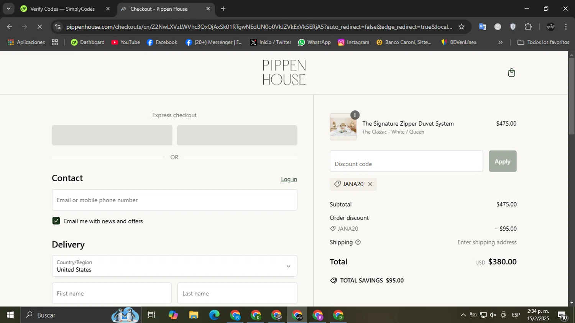
Task: Open the shipping info help icon
Action: pyautogui.click(x=358, y=242)
